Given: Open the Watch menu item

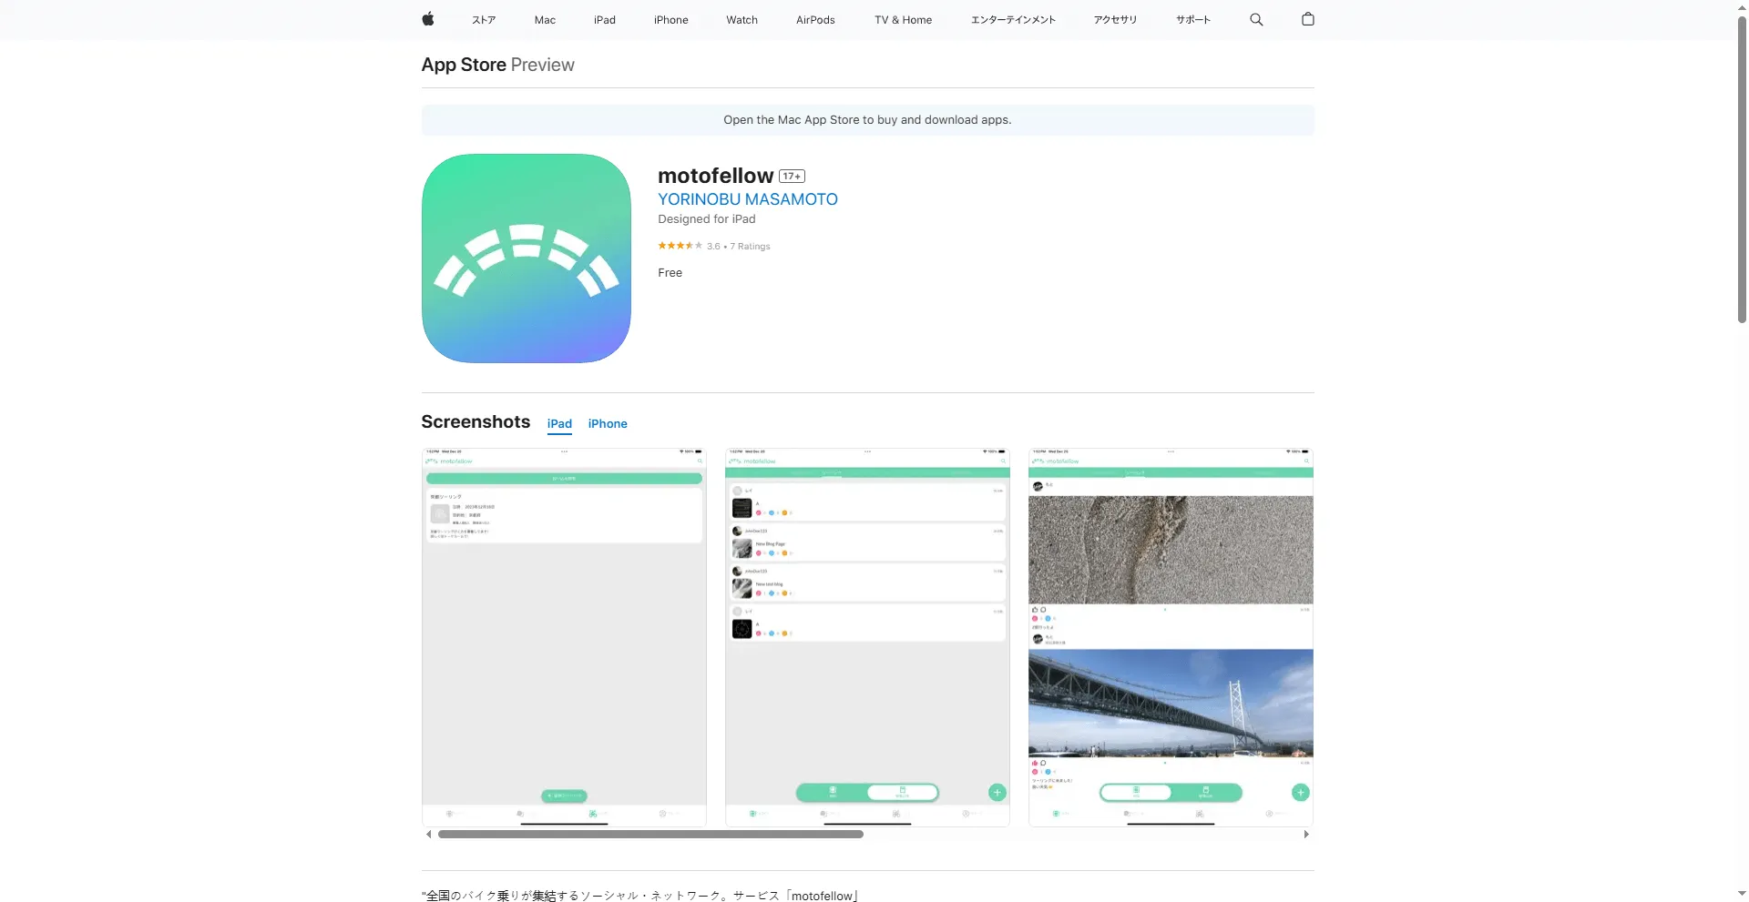Looking at the screenshot, I should pos(742,20).
